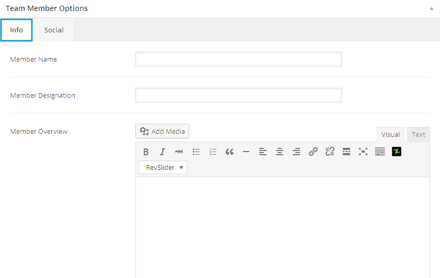This screenshot has width=440, height=278.
Task: Click the Insert link icon
Action: coord(313,152)
